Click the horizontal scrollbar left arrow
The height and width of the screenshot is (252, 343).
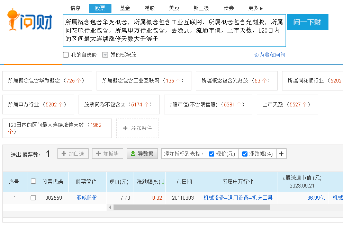[110, 207]
